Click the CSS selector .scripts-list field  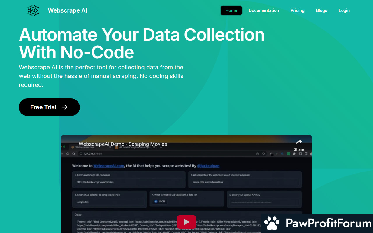110,202
